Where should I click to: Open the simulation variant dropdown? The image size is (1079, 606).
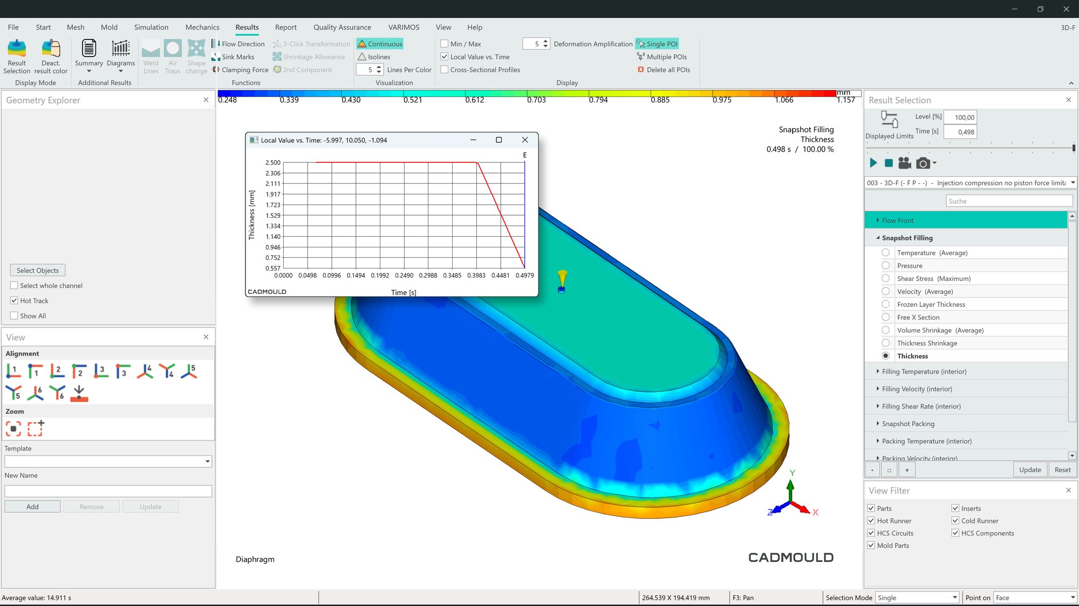1073,183
